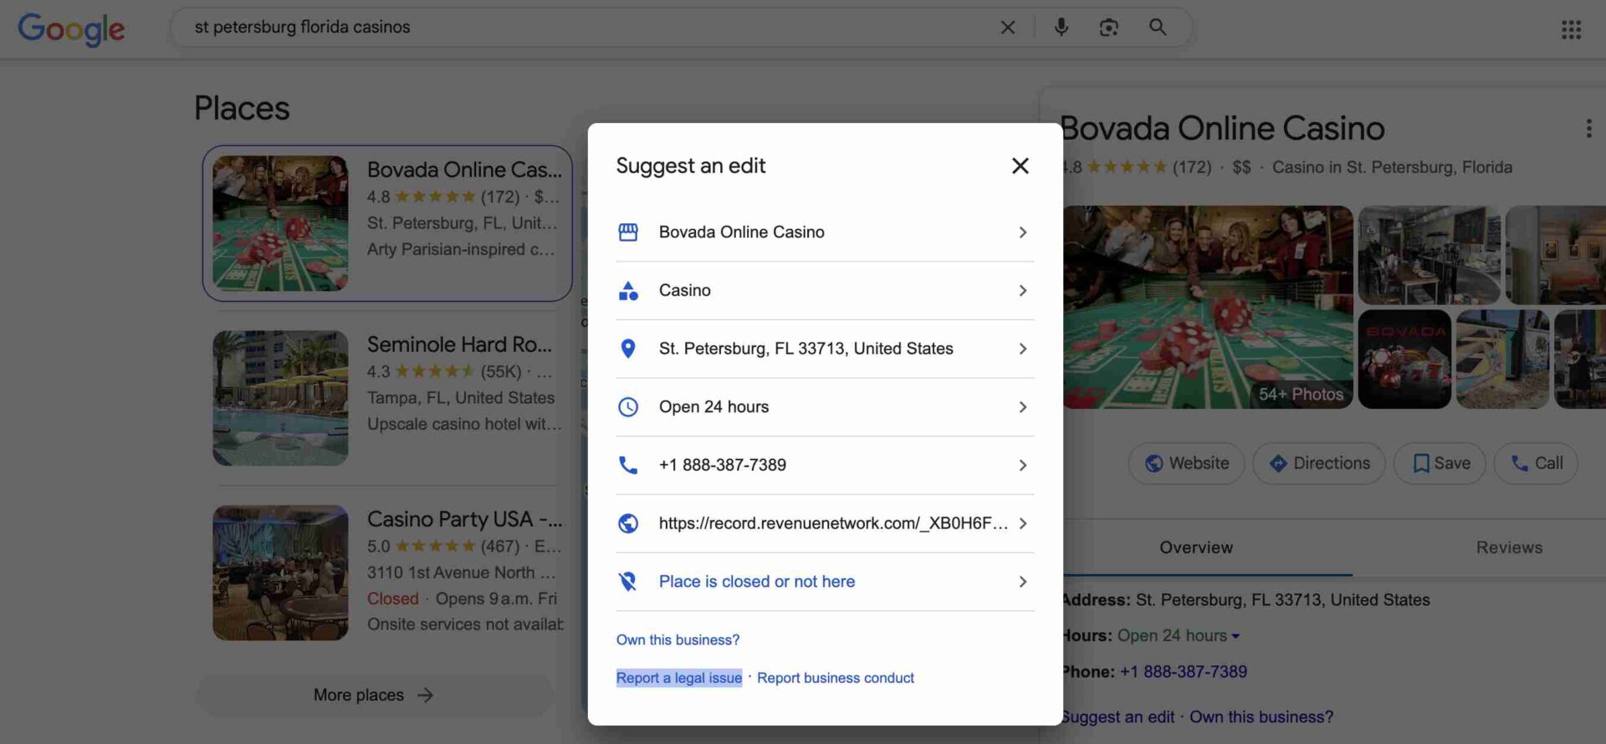Select Place is closed or not here

(x=824, y=582)
